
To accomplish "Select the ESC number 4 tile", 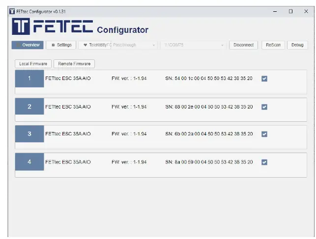I will [x=29, y=162].
